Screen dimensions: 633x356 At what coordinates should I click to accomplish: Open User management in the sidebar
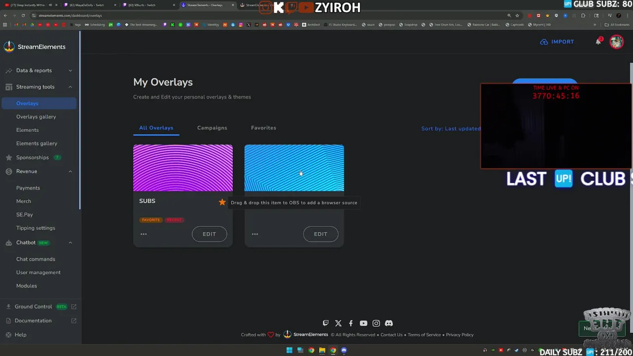click(x=38, y=272)
